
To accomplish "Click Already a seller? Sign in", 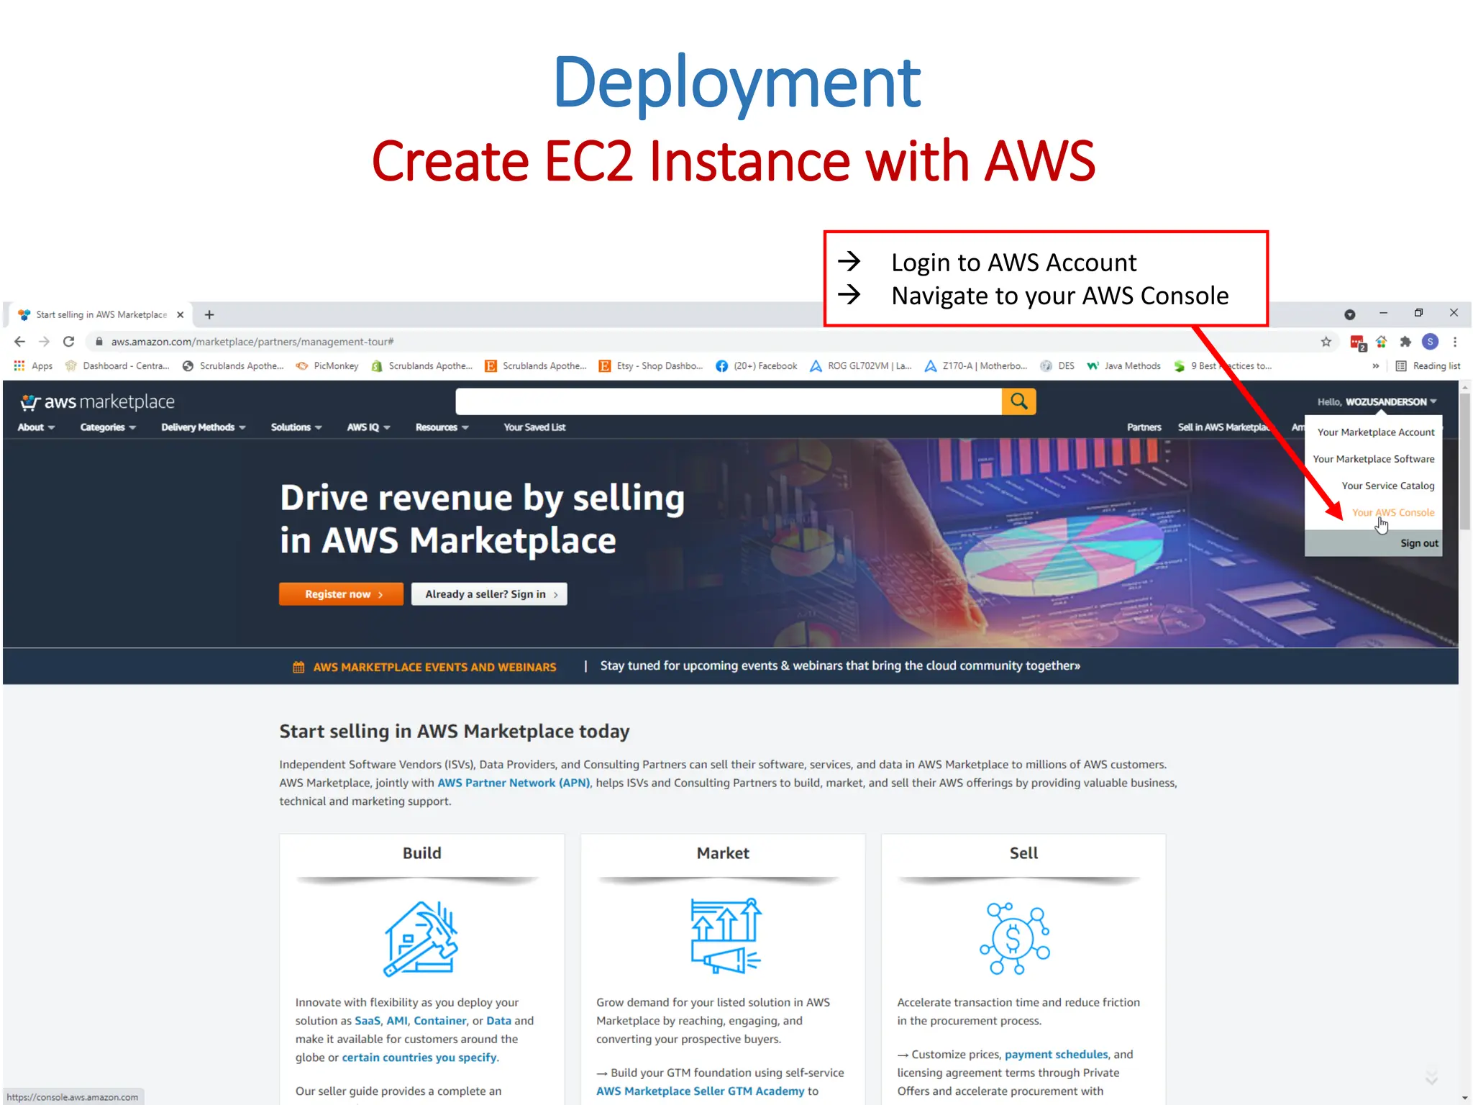I will 489,594.
